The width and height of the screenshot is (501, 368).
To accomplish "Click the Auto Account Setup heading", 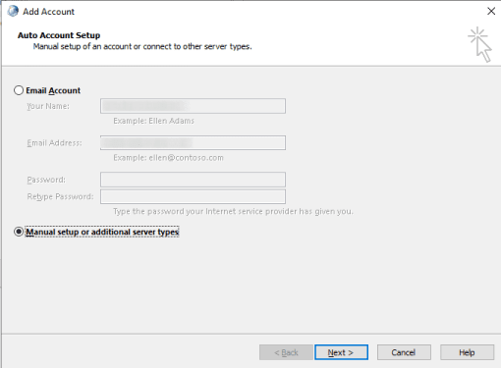I will click(x=59, y=35).
